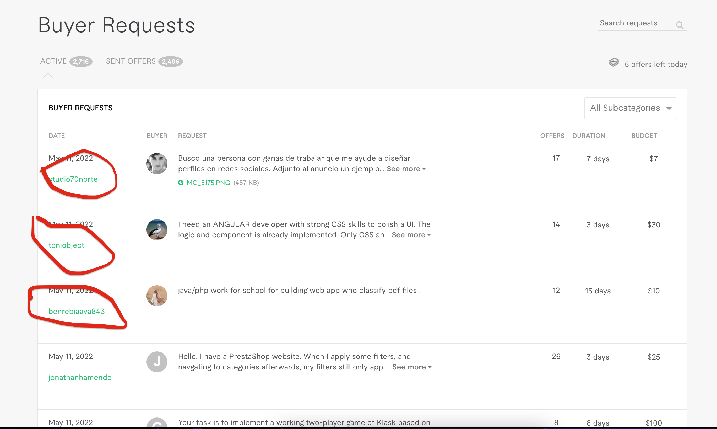Open benrebiaaya843's buyer avatar

[157, 296]
